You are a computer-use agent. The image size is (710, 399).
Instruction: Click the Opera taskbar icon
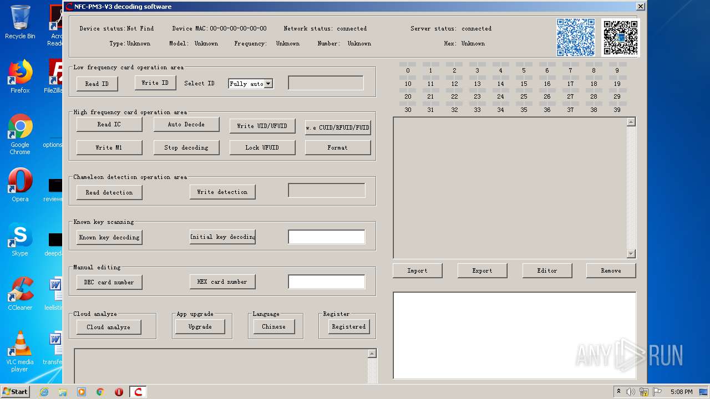[x=119, y=392]
